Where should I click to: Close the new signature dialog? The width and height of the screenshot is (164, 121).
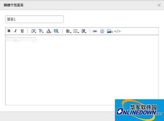pos(159,5)
